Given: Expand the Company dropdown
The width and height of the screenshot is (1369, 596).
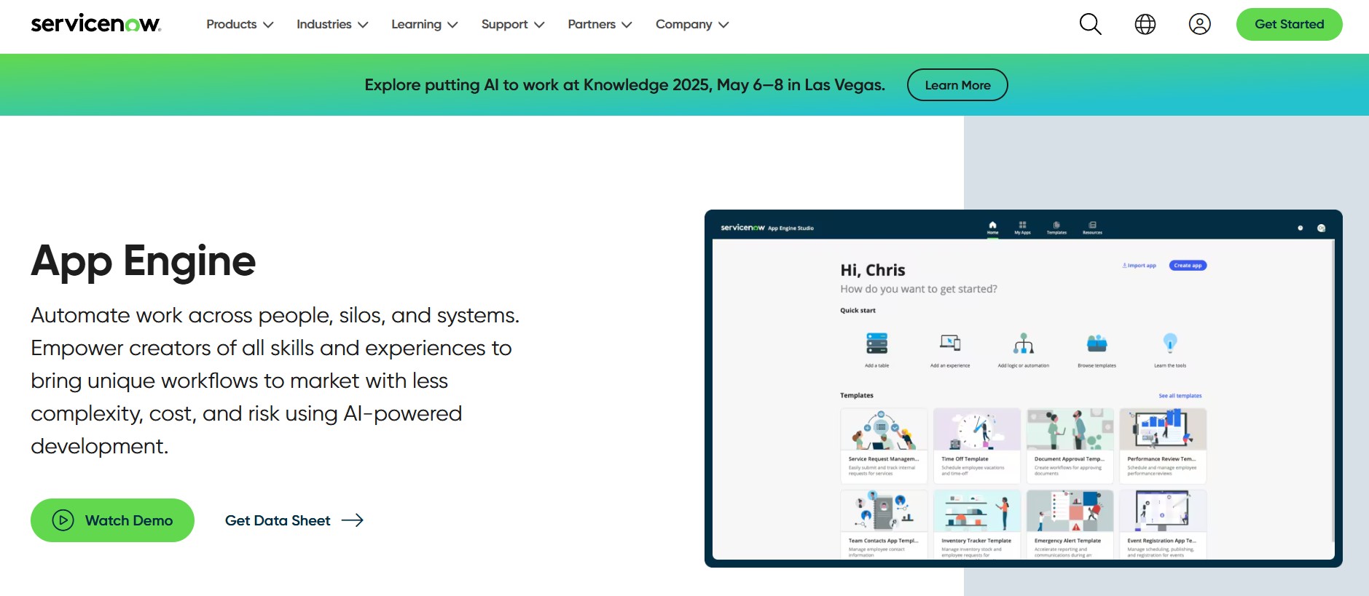Looking at the screenshot, I should click(x=691, y=24).
